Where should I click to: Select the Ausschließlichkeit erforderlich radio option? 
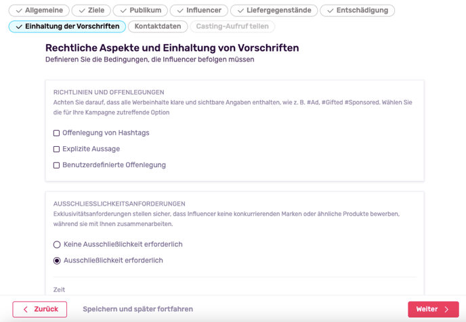click(x=57, y=260)
